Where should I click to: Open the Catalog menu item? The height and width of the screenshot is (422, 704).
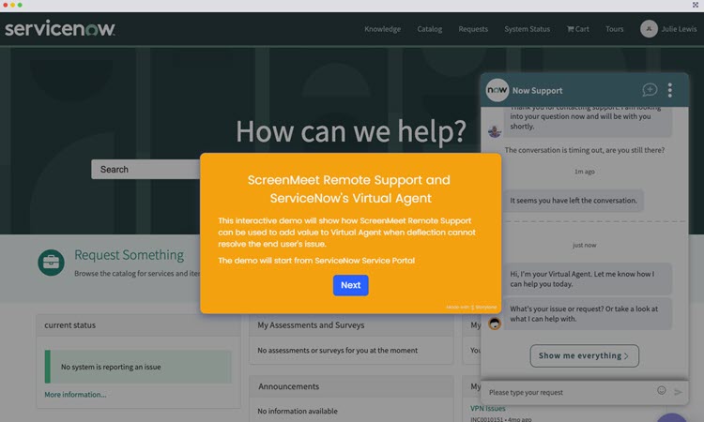[430, 29]
